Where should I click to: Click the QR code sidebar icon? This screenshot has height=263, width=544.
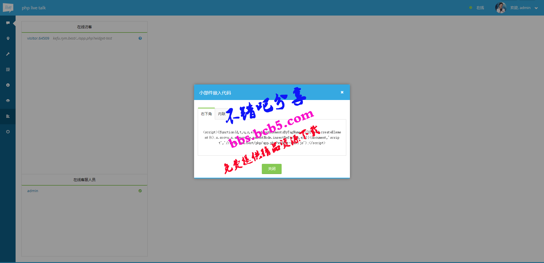click(8, 69)
